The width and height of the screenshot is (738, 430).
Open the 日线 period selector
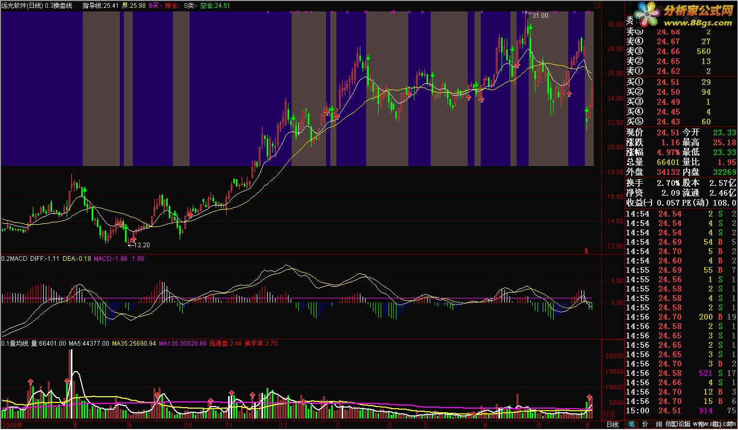tap(614, 425)
